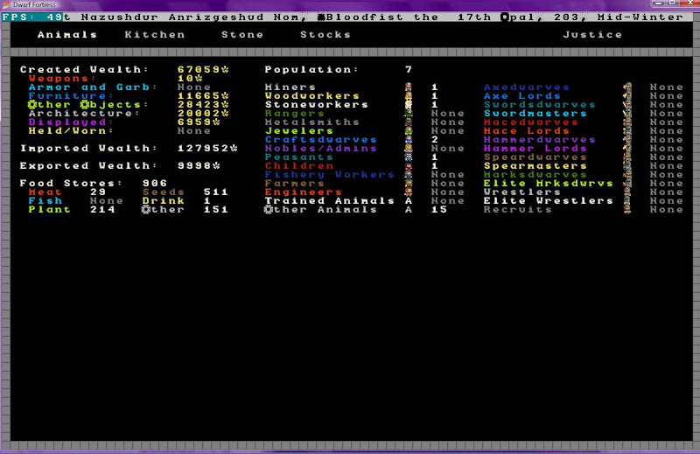Click the created wealth value 67059
700x454 pixels.
204,70
